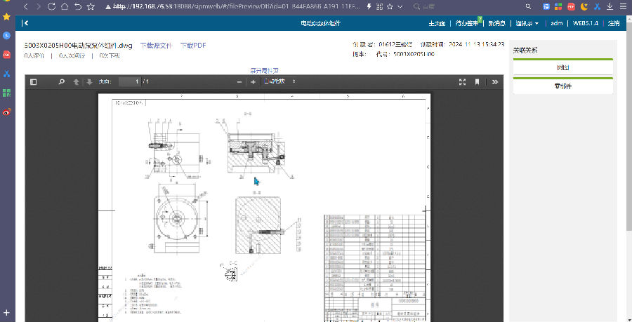Open the PDF viewer tools menu chevrons
The image size is (632, 322).
495,82
